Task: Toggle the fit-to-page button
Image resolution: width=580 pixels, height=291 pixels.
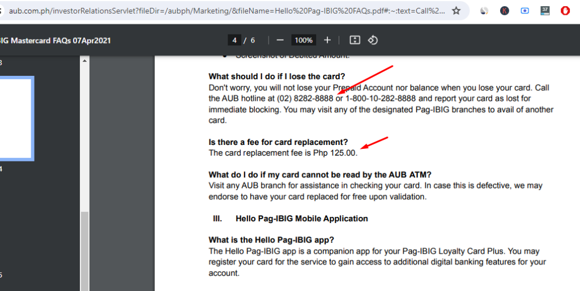Action: pos(355,40)
